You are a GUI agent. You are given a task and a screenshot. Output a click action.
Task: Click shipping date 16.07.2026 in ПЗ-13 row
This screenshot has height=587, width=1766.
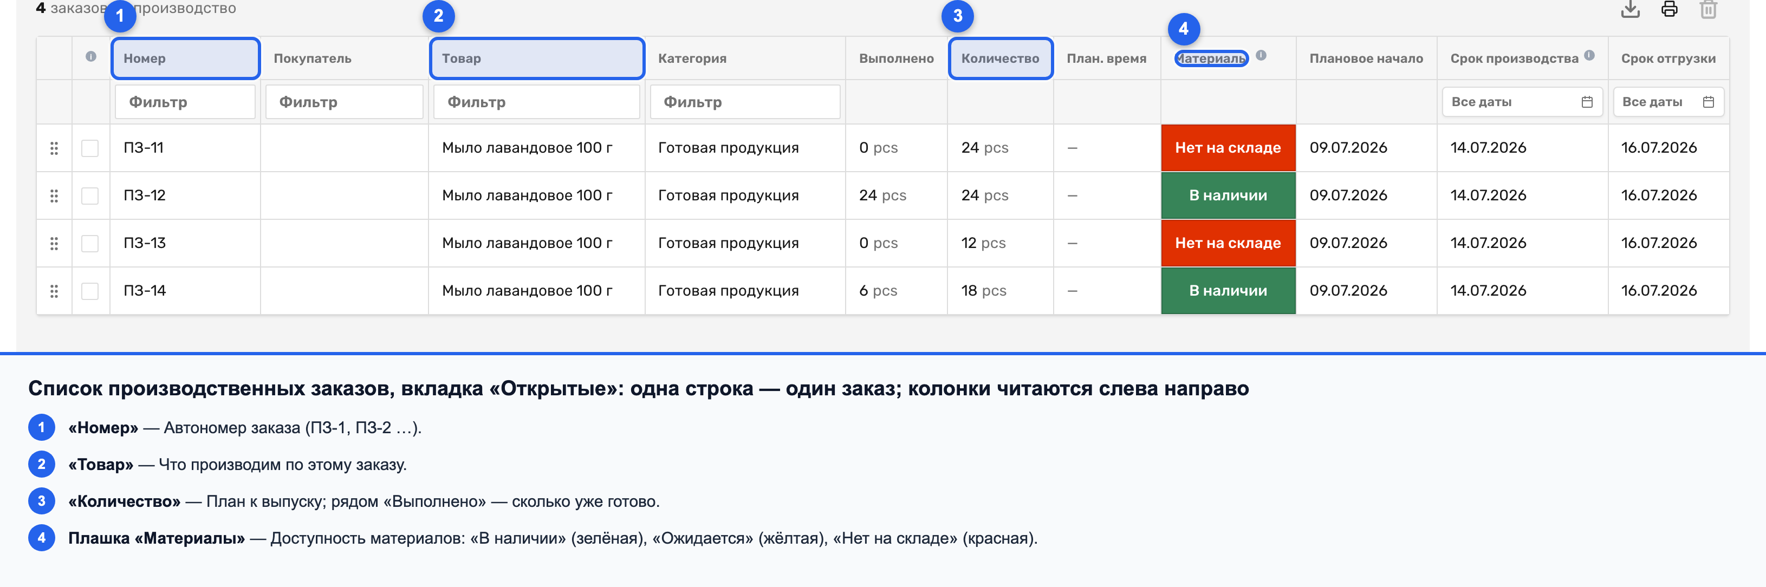(1658, 243)
